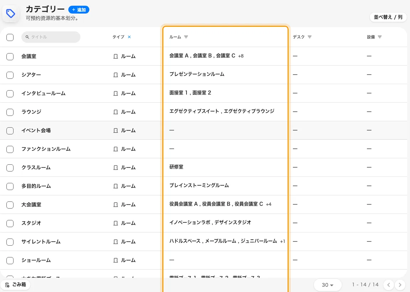Click the room type icon in ファンクションルーム row
The height and width of the screenshot is (292, 410).
pos(116,149)
